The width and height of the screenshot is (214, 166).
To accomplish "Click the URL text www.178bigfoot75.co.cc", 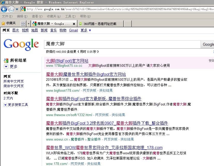I will 64,66.
